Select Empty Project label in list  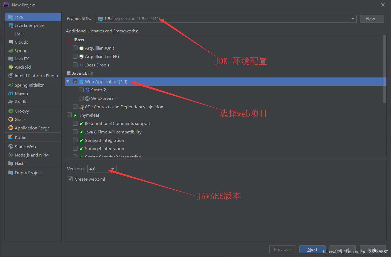28,173
